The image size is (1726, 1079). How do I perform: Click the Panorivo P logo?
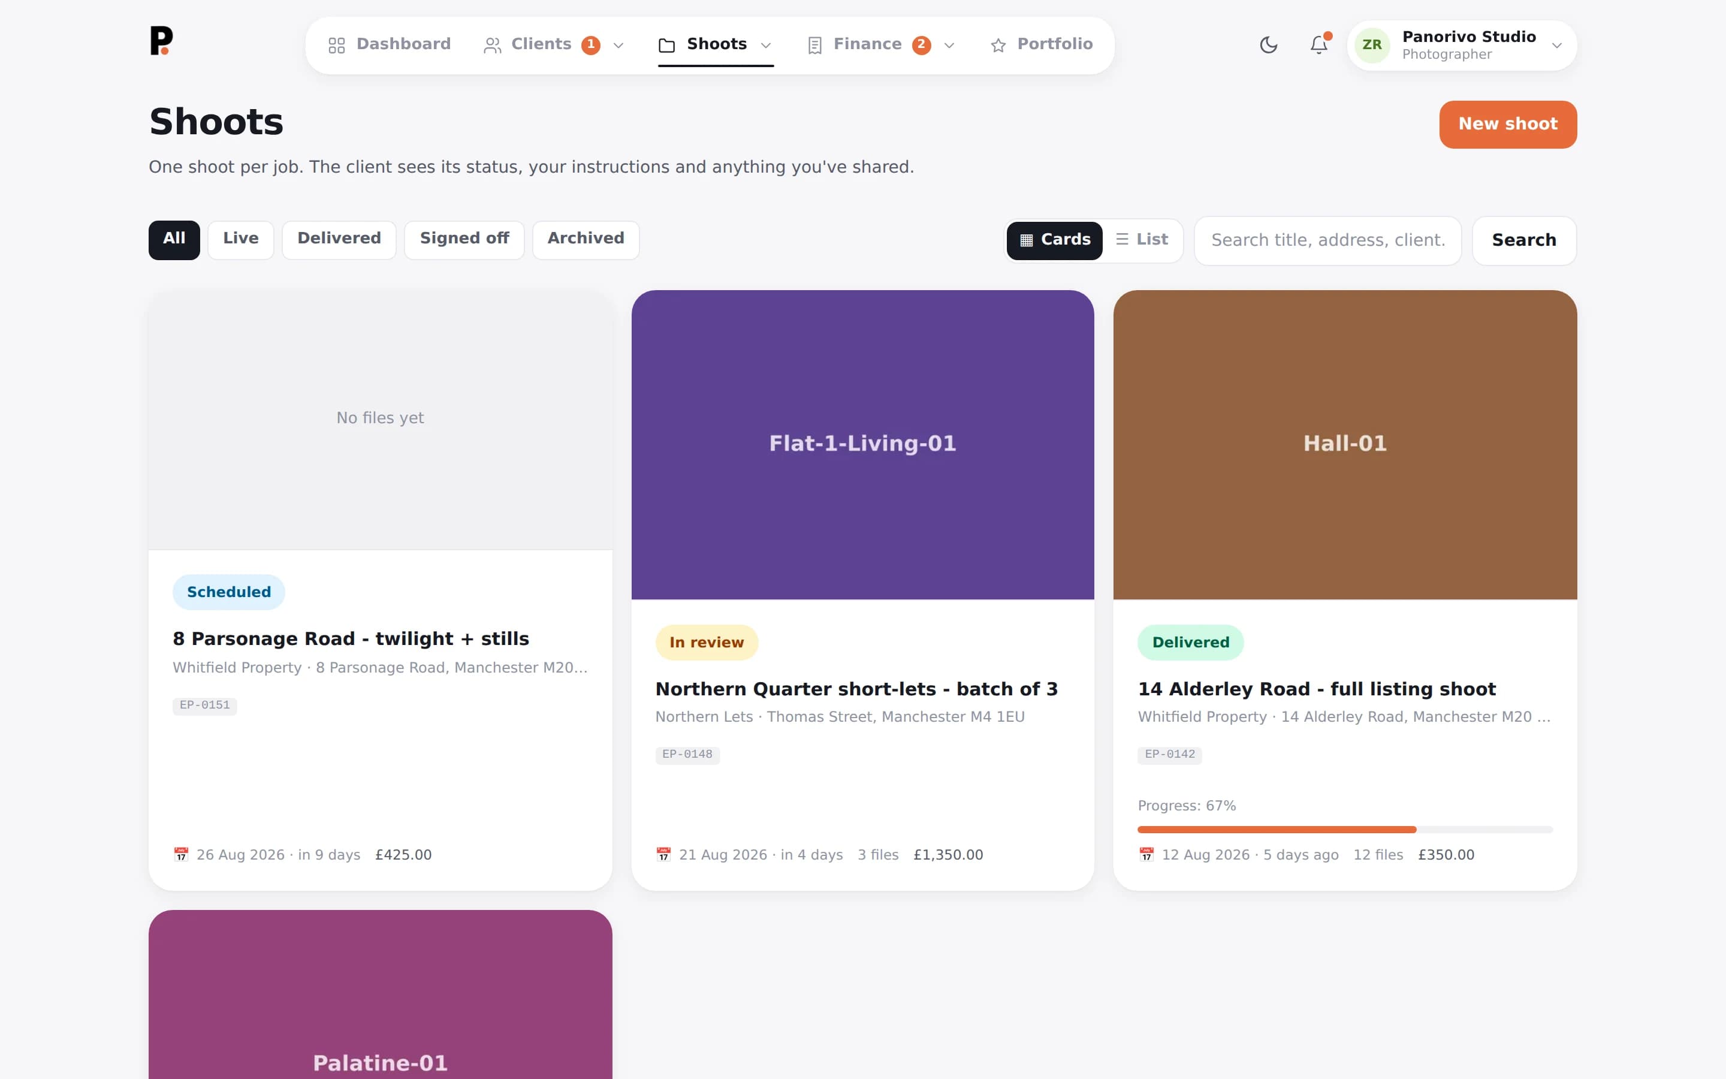161,41
